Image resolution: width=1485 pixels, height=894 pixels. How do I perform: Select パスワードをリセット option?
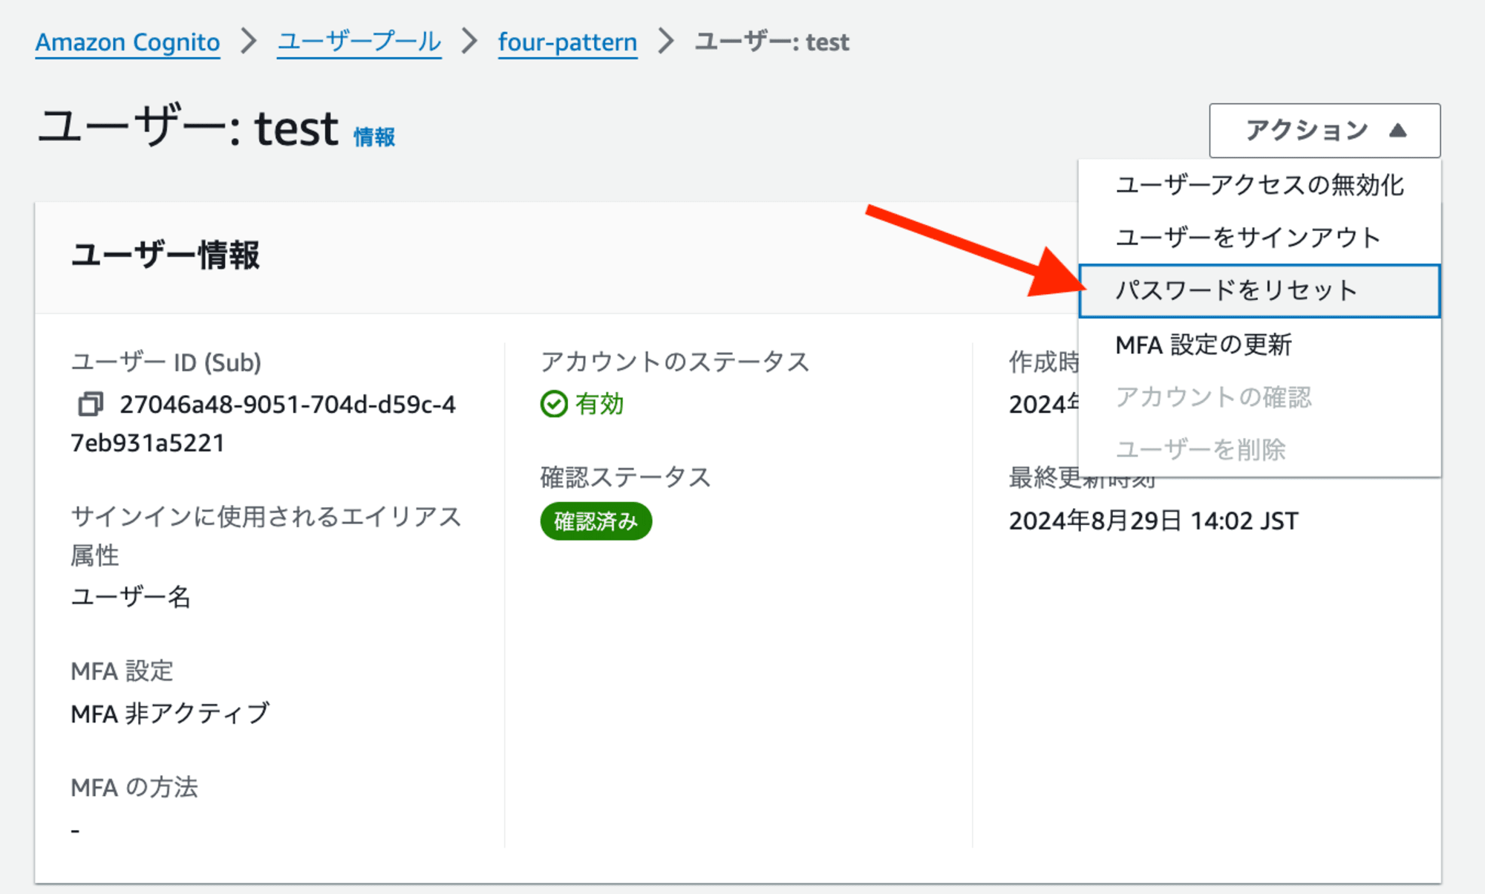coord(1259,291)
